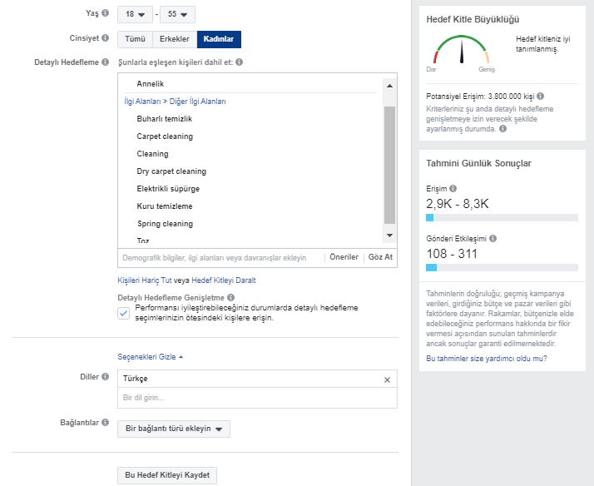Select Kuru temizleme interest

pyautogui.click(x=165, y=206)
